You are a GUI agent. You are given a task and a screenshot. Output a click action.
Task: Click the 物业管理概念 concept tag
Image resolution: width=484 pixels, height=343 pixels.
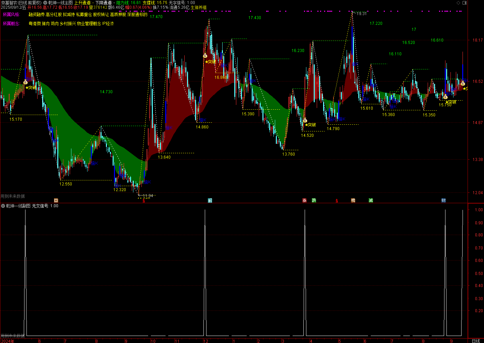(x=89, y=24)
